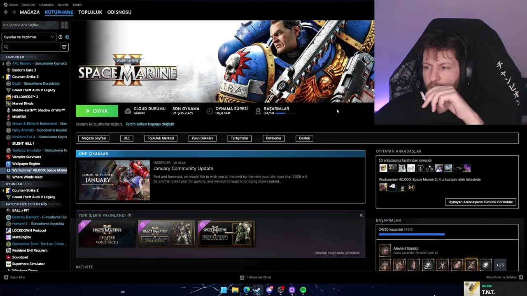Click the green OYNA play button
The image size is (527, 296).
pyautogui.click(x=97, y=111)
